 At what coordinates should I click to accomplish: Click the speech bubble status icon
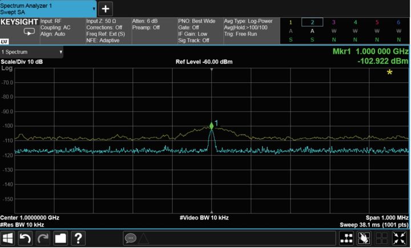pos(130,238)
